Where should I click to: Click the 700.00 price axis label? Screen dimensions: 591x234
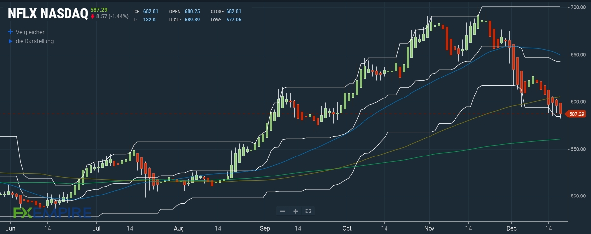pyautogui.click(x=578, y=8)
